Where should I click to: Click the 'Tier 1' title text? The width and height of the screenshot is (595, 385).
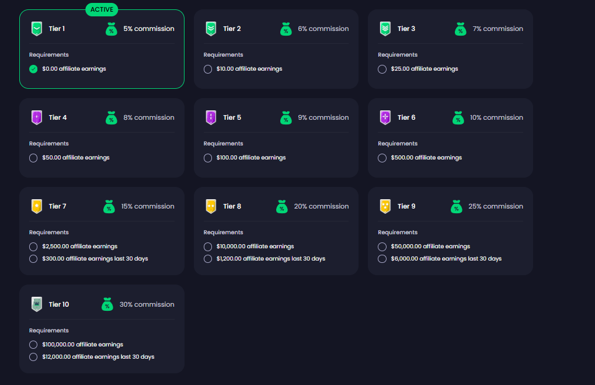[x=57, y=29]
